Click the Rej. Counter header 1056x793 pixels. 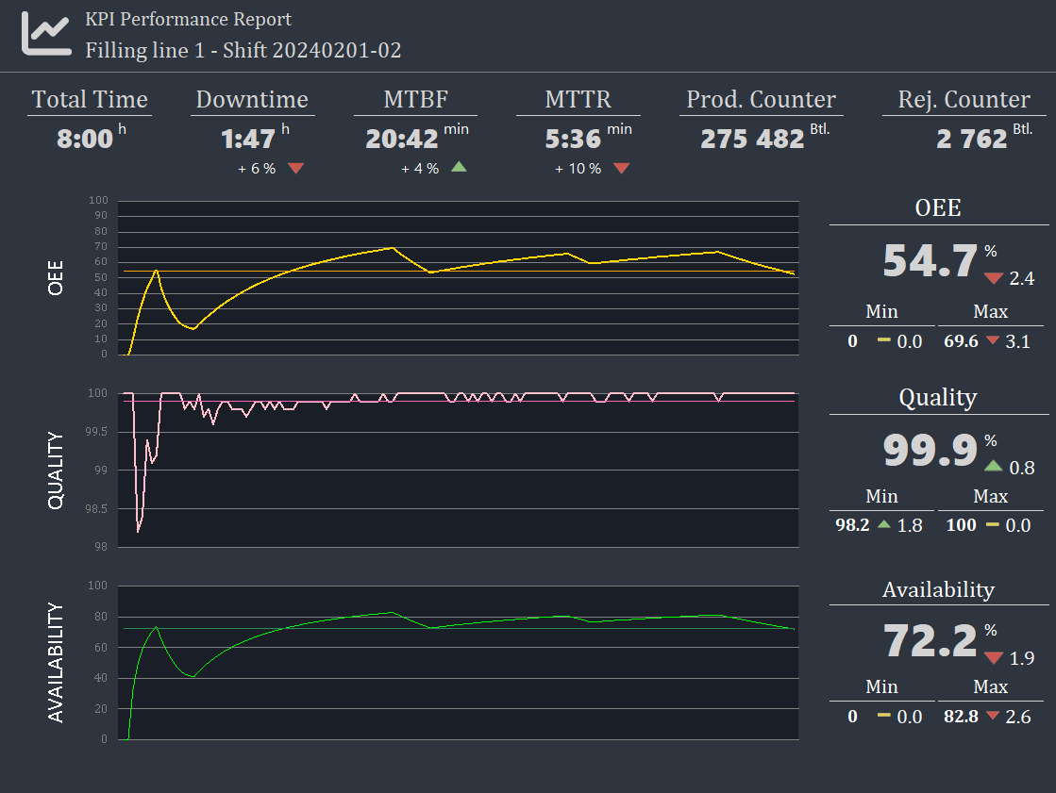[964, 99]
